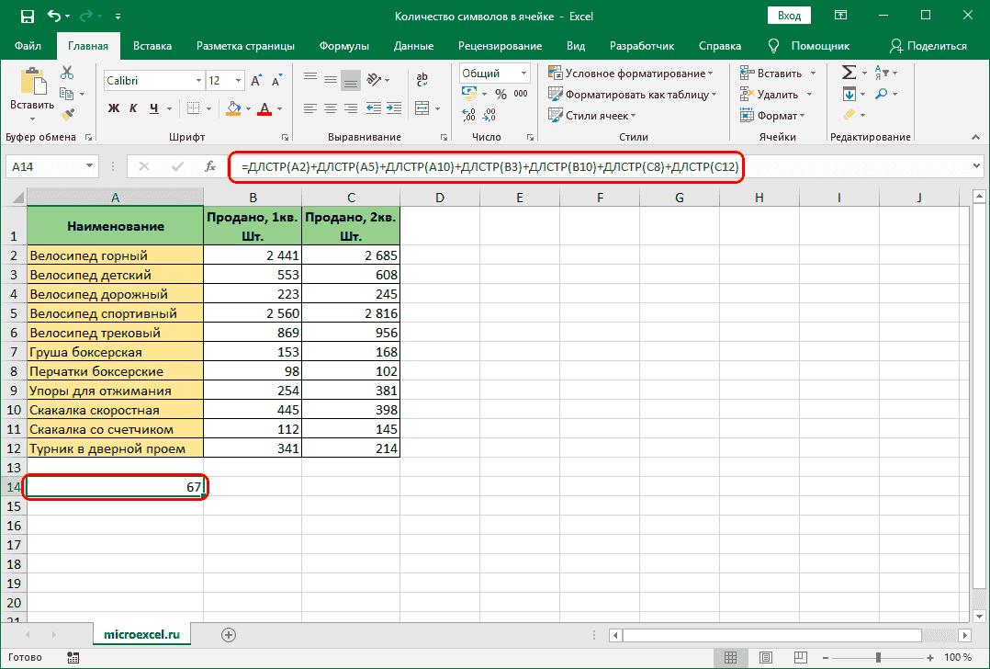Expand the Общий number format dropdown
This screenshot has height=669, width=990.
point(523,74)
